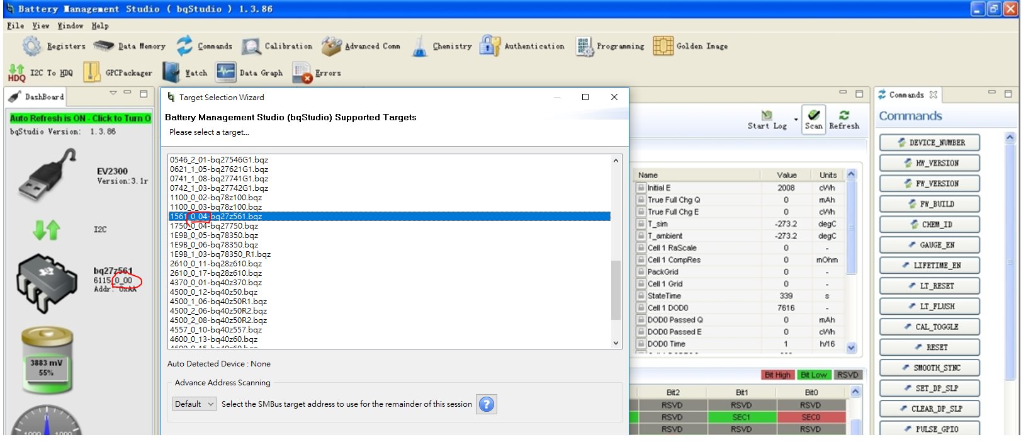1021x442 pixels.
Task: Send the GAUGE_EN command
Action: point(929,245)
